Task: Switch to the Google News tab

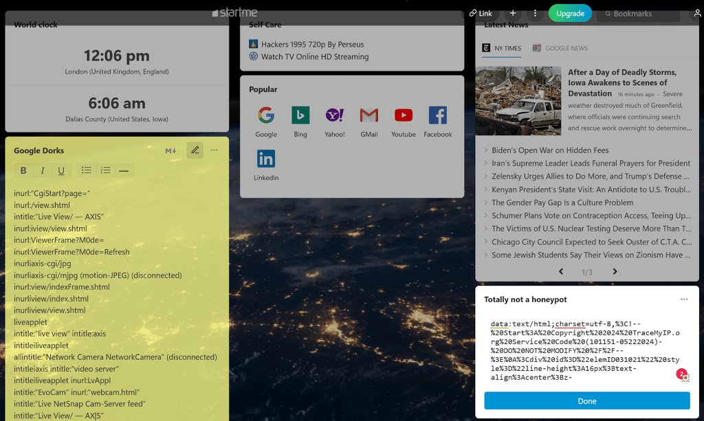Action: click(x=560, y=48)
